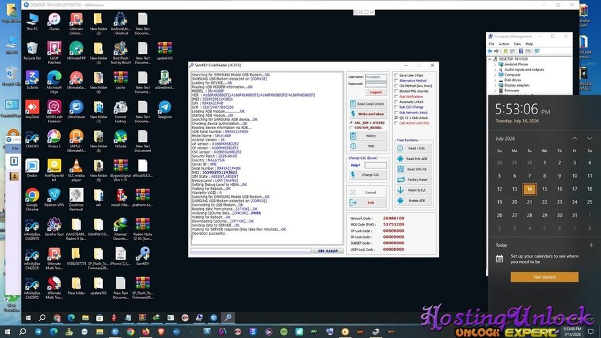
Task: Open SamKEY desktop shortcut
Action: pos(143,256)
